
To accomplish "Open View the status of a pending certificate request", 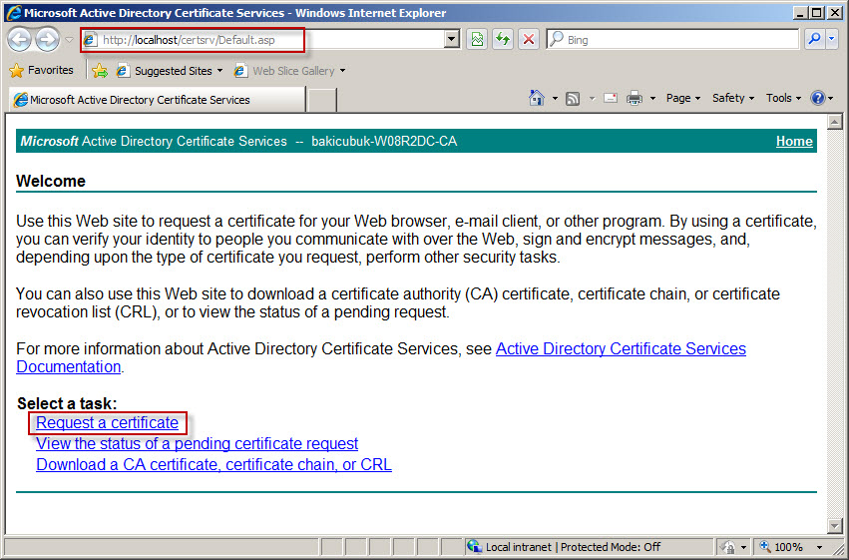I will (x=198, y=443).
